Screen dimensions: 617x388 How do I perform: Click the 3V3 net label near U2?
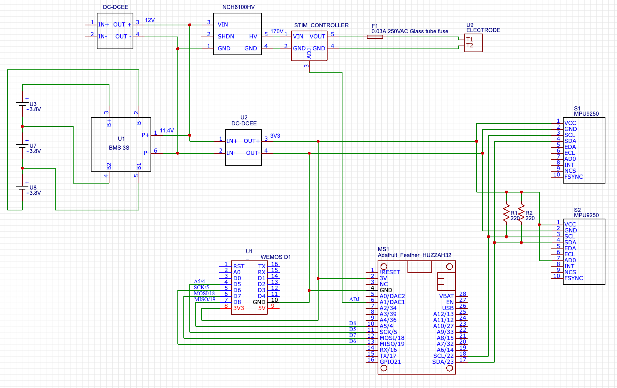point(275,136)
